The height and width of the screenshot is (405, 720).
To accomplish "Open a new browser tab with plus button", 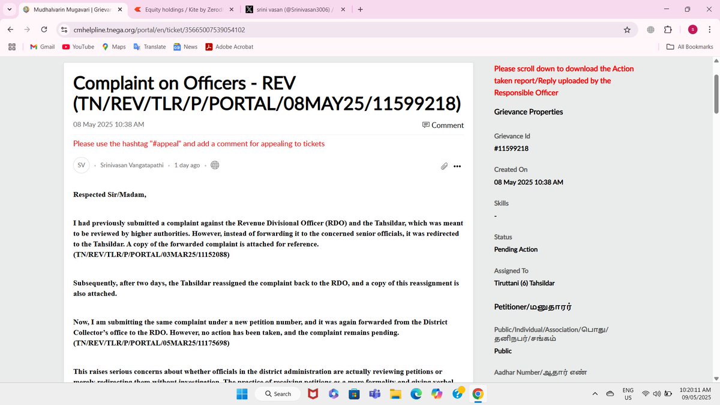I will click(360, 10).
